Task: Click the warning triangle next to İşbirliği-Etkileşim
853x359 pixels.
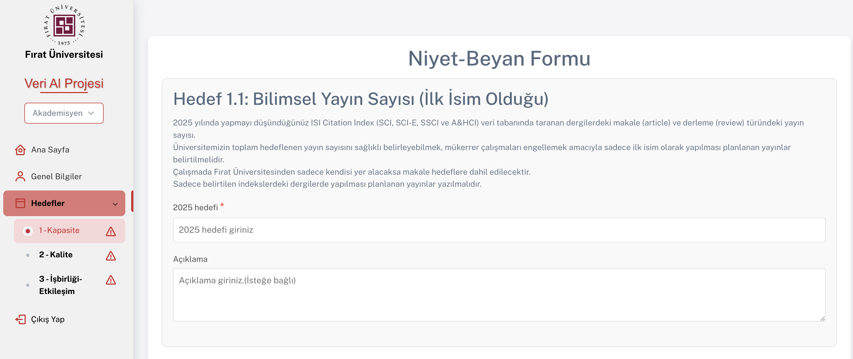Action: point(111,280)
